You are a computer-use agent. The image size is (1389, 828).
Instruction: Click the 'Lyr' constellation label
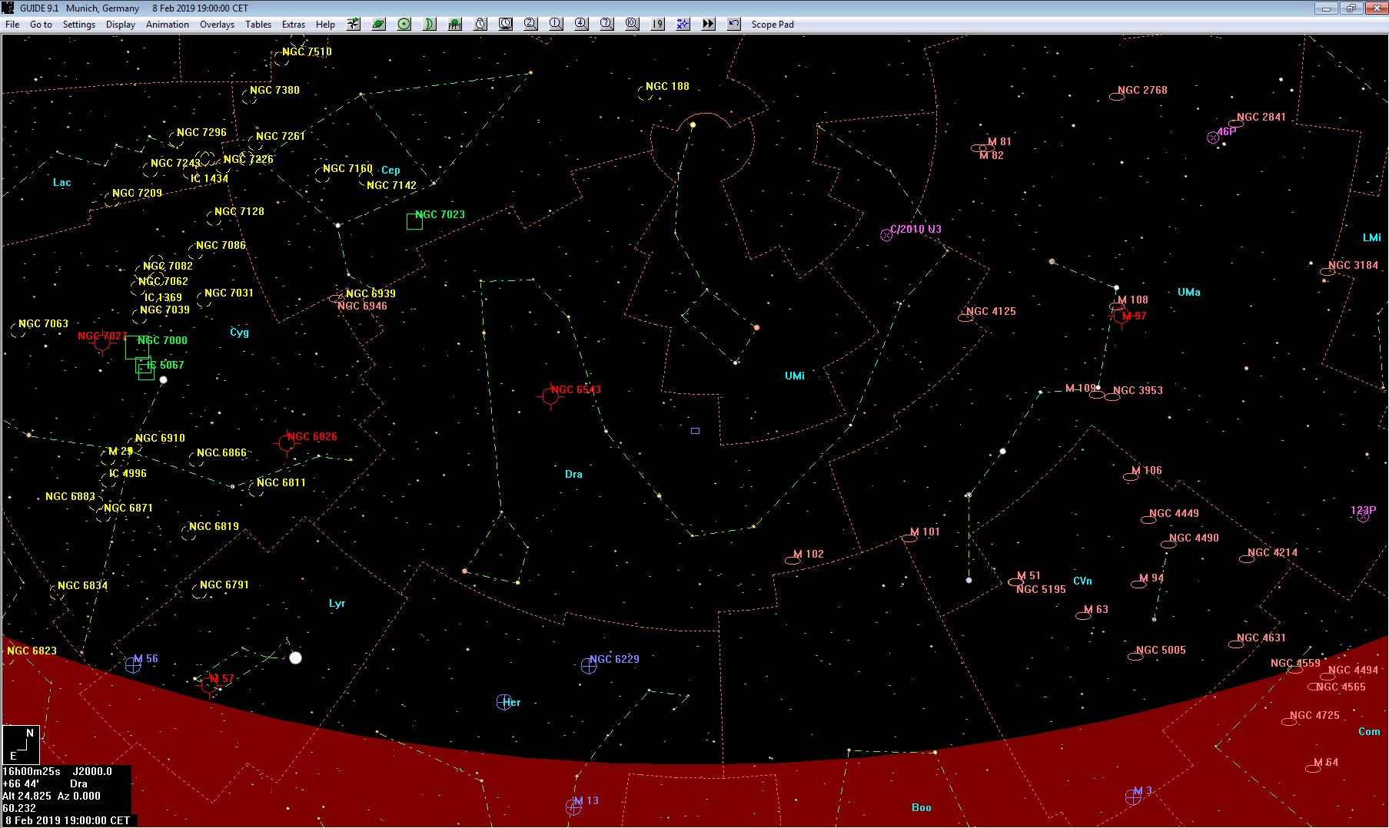pyautogui.click(x=337, y=603)
